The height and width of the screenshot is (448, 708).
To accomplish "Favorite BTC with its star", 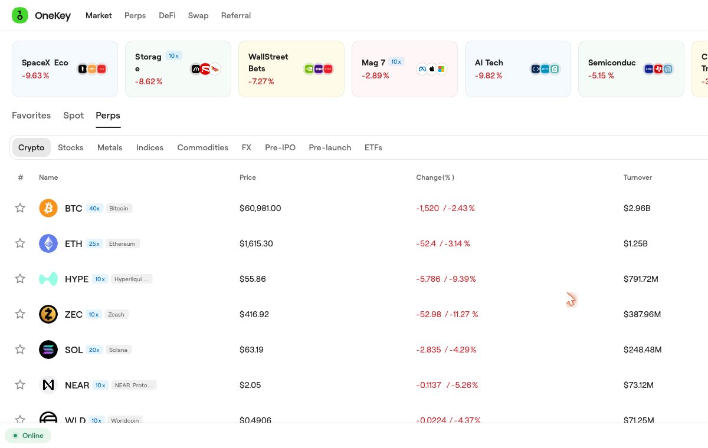I will click(x=20, y=208).
